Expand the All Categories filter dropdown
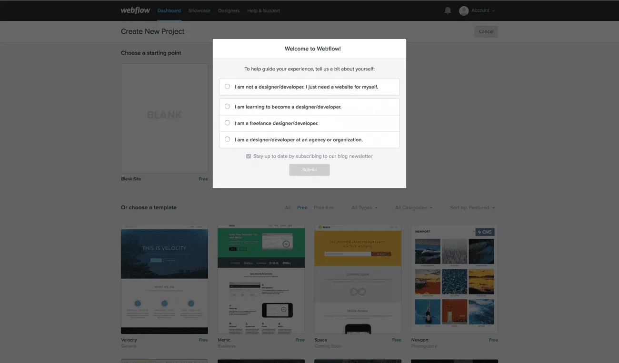Image resolution: width=619 pixels, height=363 pixels. pos(414,207)
